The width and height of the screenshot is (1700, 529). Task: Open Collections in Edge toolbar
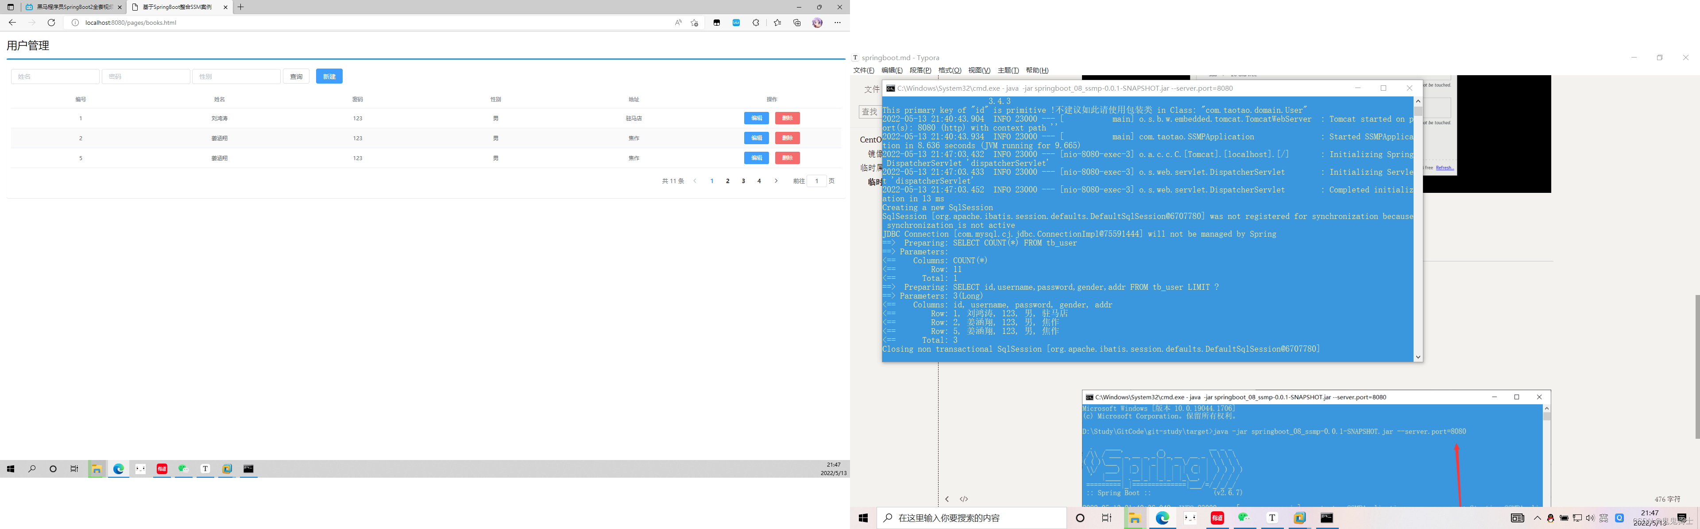tap(797, 23)
